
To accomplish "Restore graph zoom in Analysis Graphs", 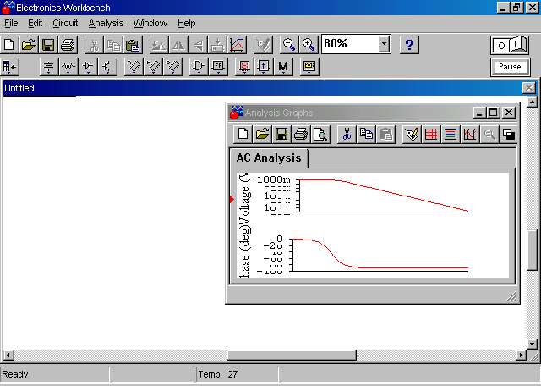I will coord(489,134).
